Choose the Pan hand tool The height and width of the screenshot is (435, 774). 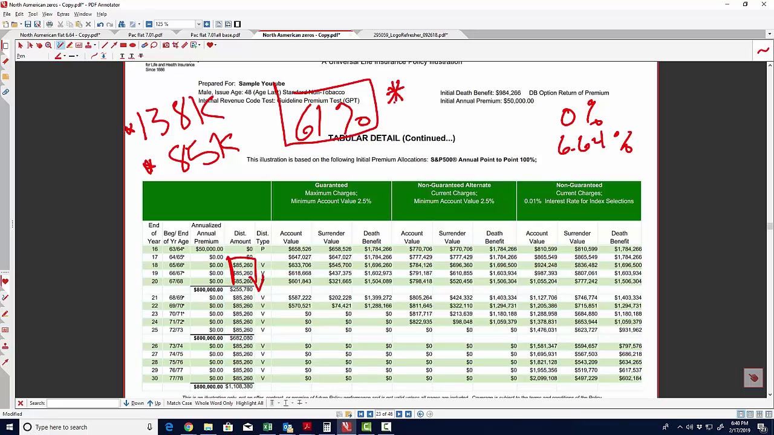tap(39, 45)
